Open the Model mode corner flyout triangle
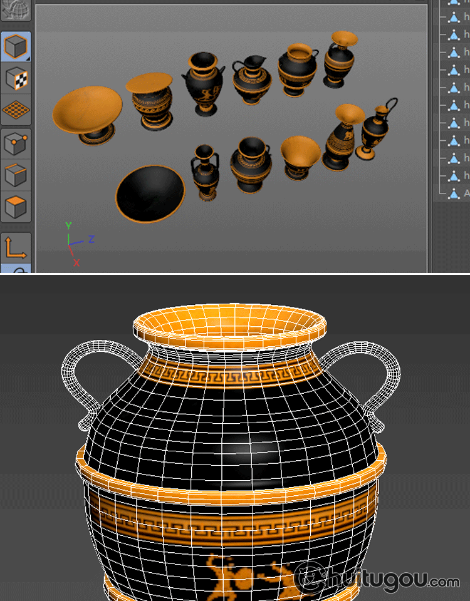The image size is (470, 601). (28, 58)
